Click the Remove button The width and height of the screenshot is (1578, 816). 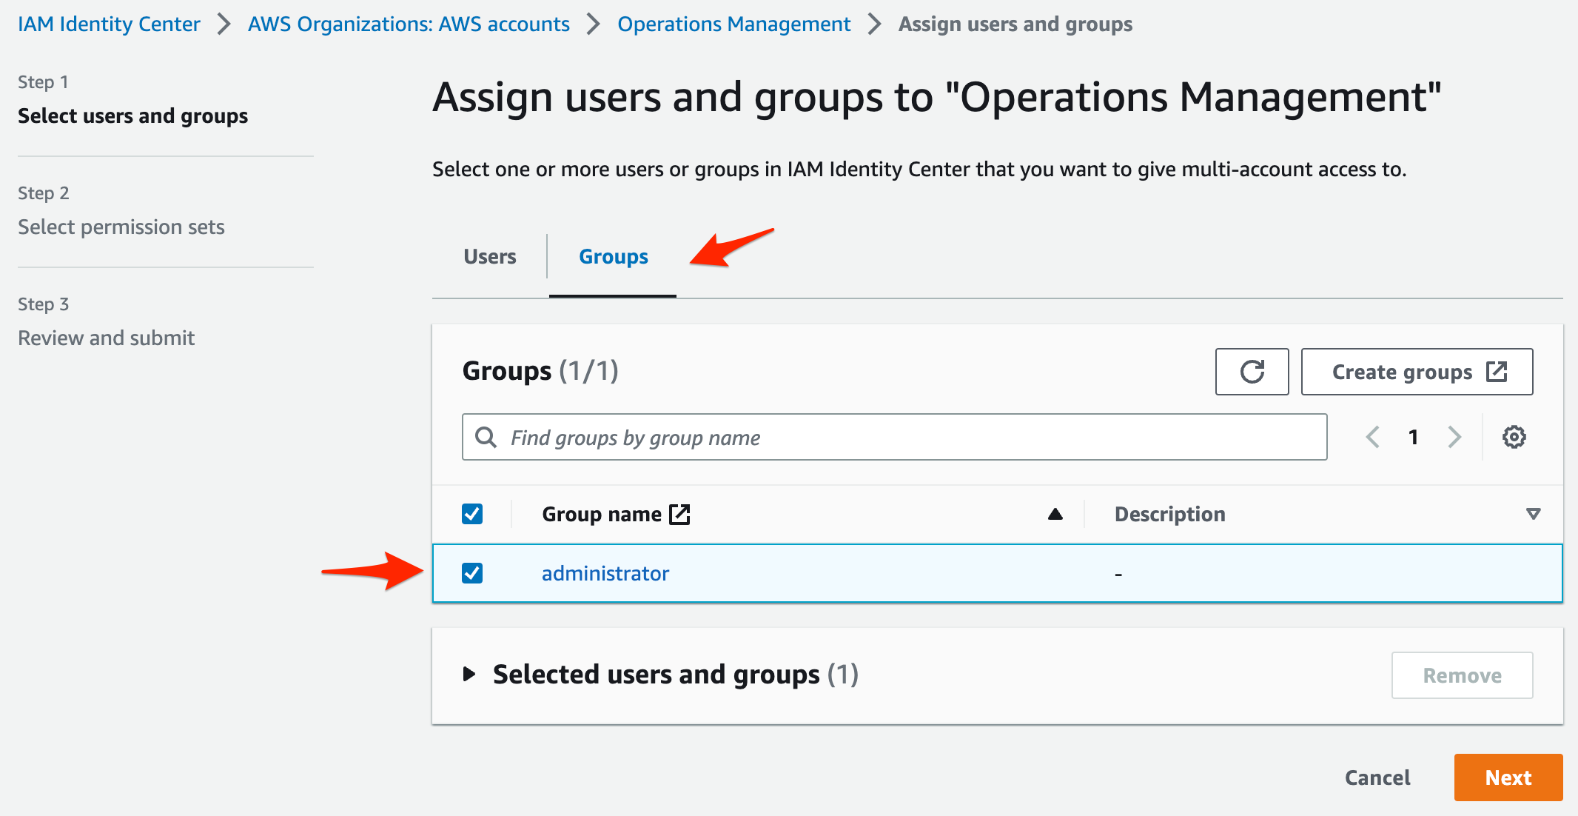tap(1462, 675)
